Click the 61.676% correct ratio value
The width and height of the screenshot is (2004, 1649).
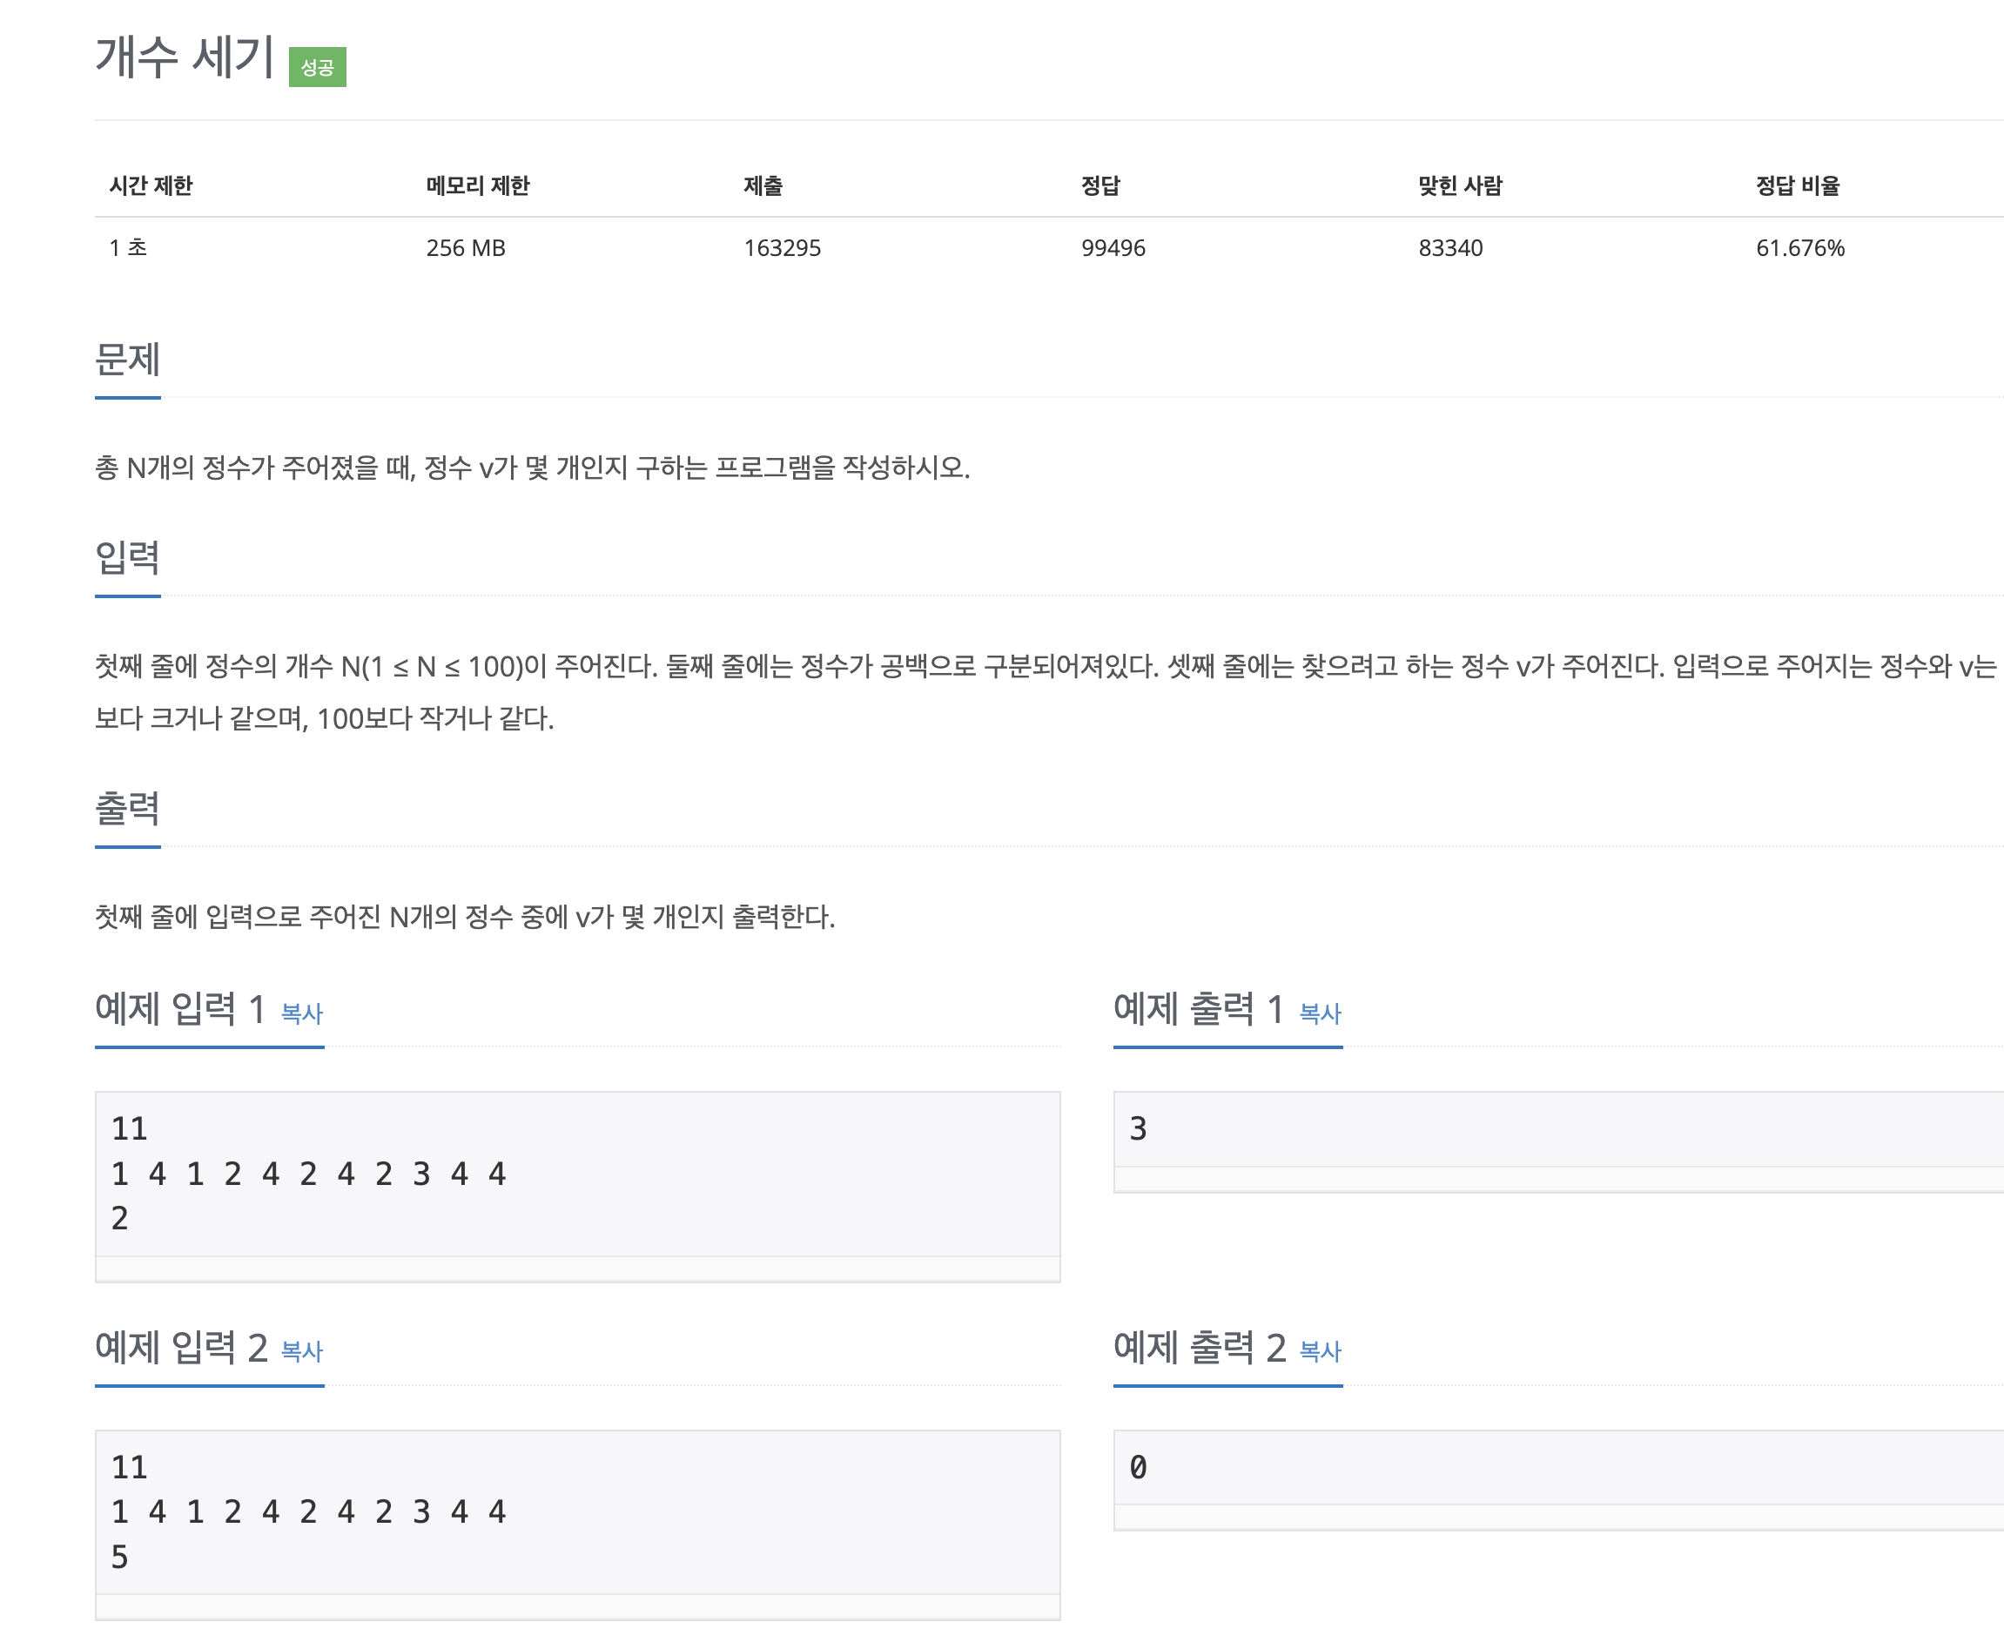click(x=1799, y=249)
